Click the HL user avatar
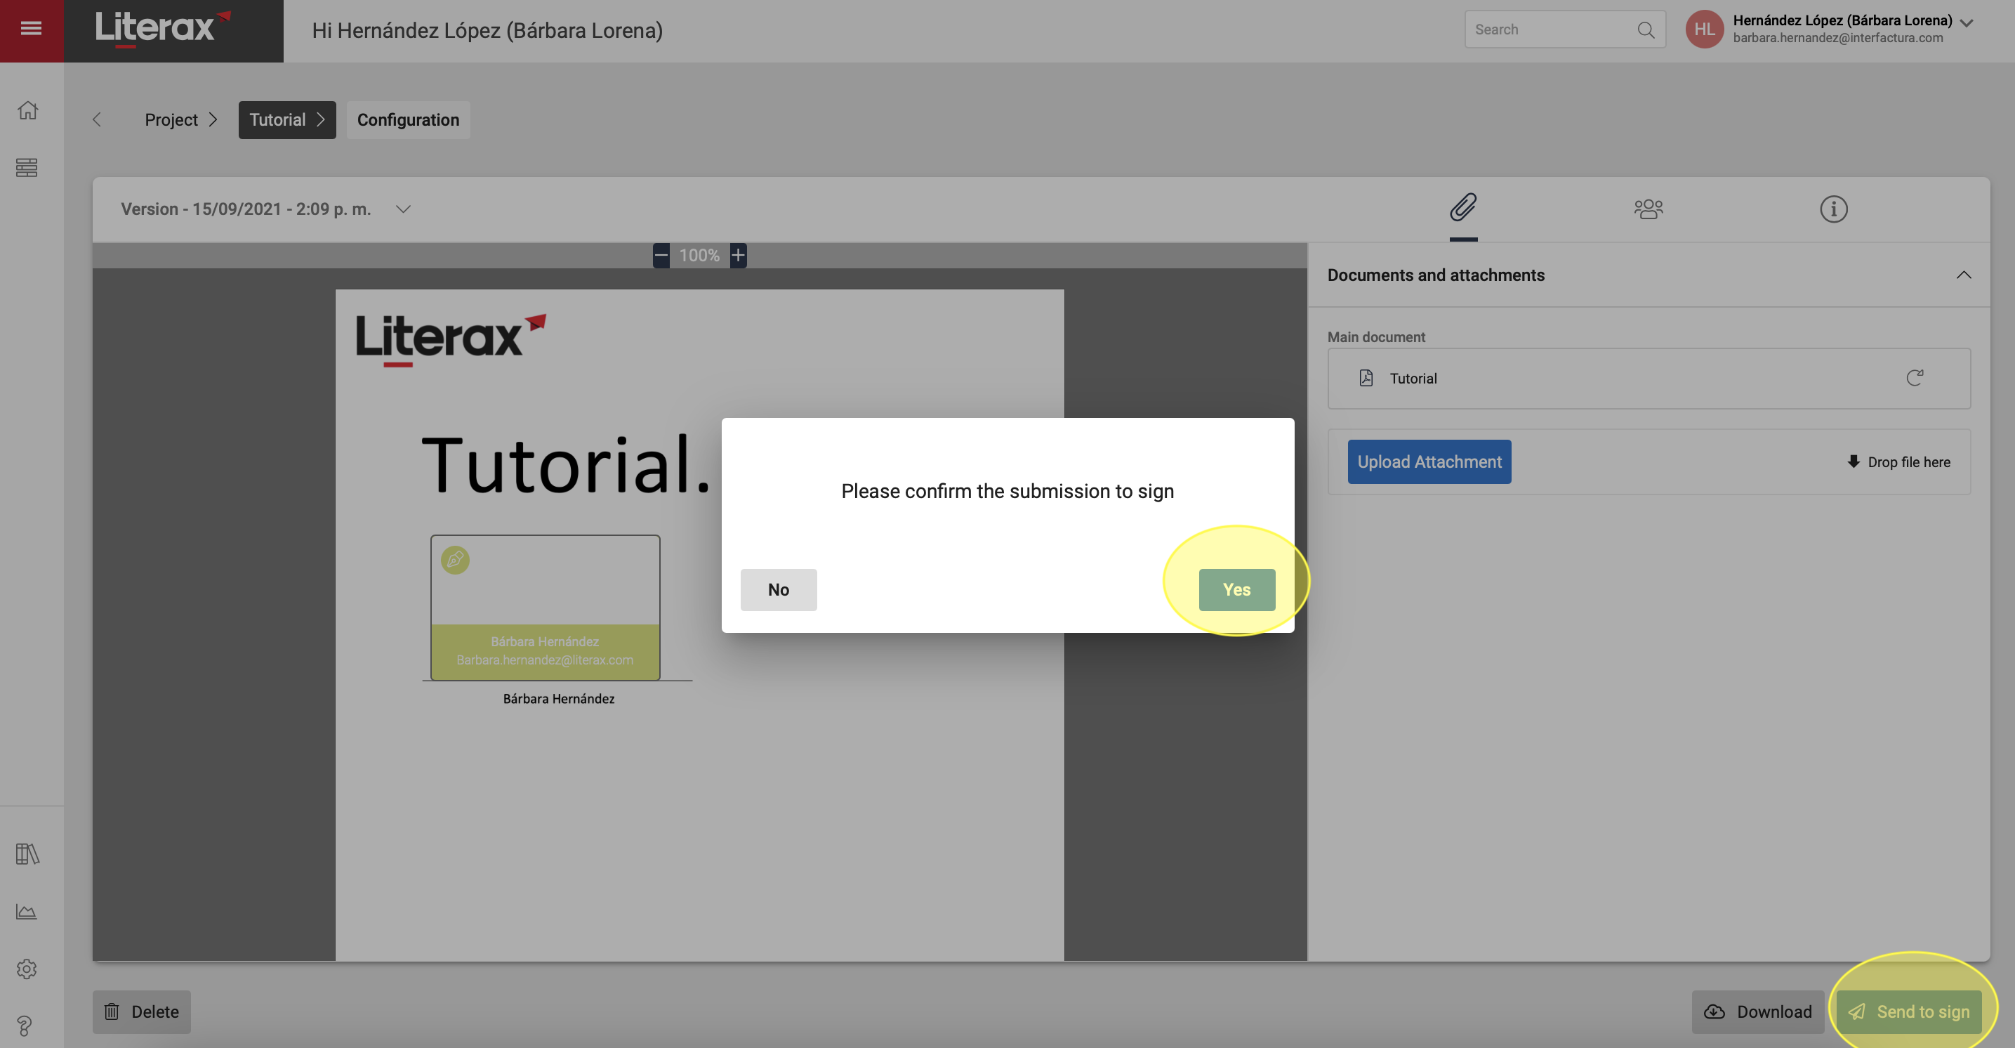This screenshot has height=1048, width=2015. coord(1705,30)
